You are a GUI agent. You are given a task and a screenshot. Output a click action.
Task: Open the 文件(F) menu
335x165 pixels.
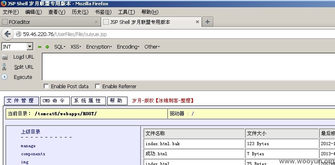(11, 12)
